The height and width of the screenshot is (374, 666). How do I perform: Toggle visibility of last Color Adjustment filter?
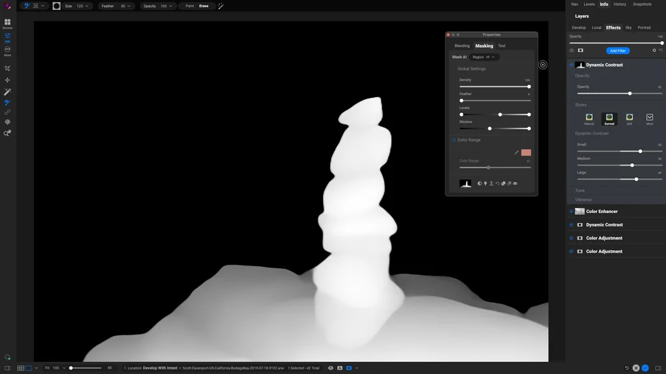coord(571,252)
